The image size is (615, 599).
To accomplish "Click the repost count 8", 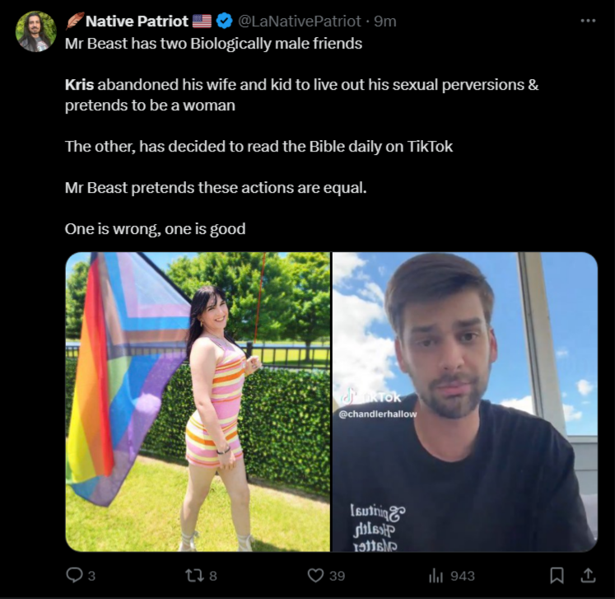I will click(212, 576).
